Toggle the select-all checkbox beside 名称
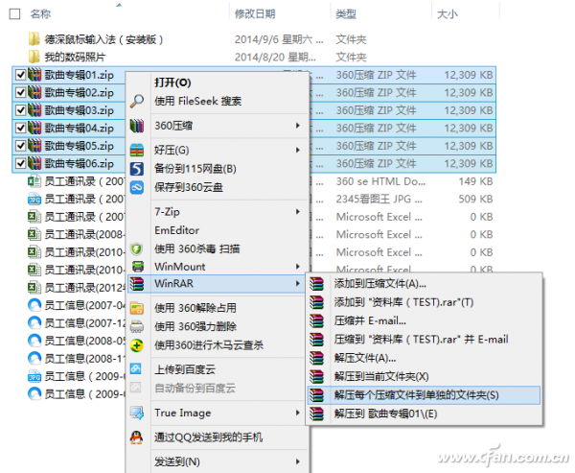The width and height of the screenshot is (575, 473). tap(14, 14)
